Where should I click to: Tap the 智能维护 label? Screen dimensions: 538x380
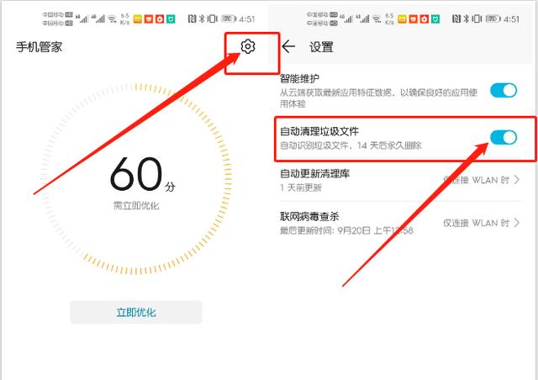(x=299, y=79)
